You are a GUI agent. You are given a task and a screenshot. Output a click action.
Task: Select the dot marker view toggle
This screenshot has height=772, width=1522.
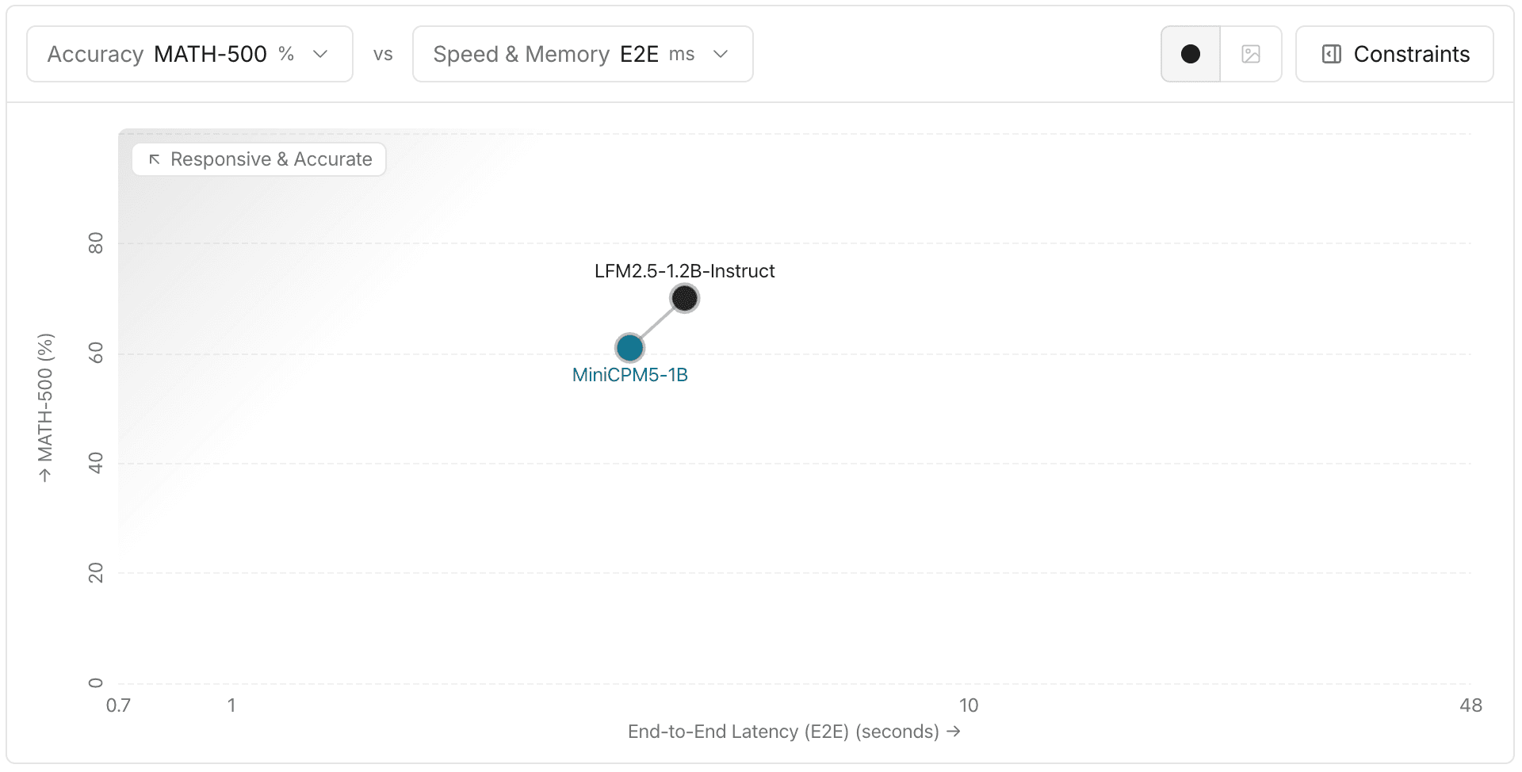point(1191,54)
